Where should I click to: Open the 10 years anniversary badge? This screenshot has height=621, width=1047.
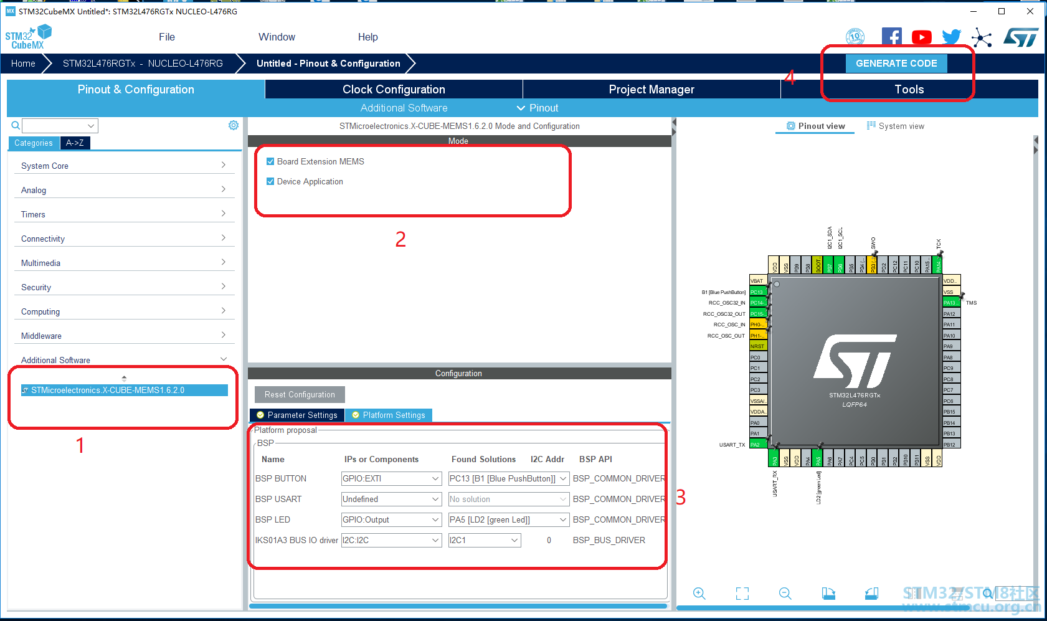855,37
